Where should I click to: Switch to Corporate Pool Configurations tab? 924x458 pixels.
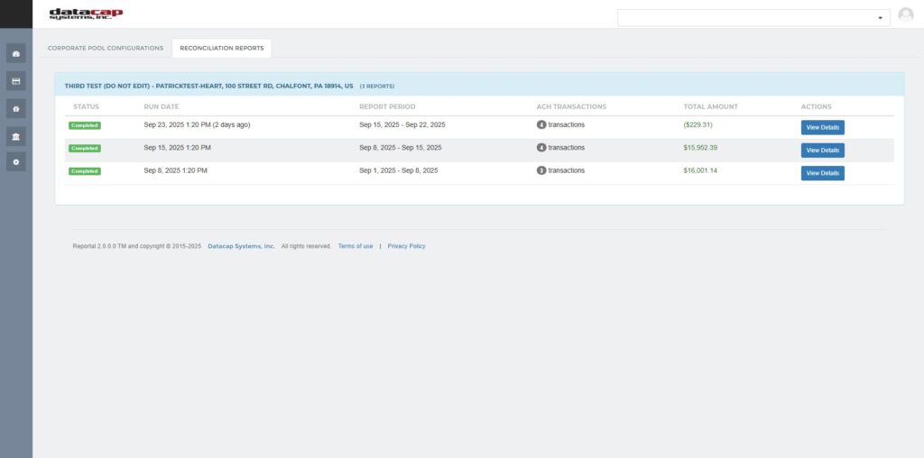coord(106,48)
